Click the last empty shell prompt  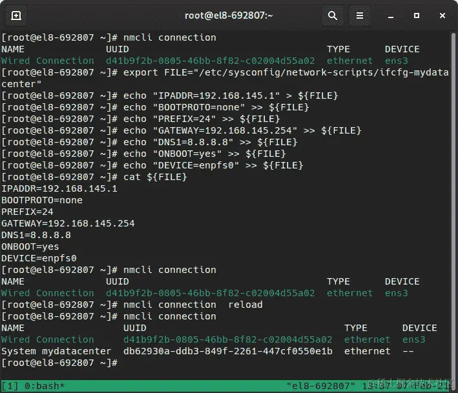click(59, 363)
